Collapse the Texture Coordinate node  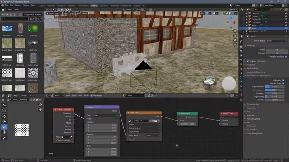(x=55, y=110)
